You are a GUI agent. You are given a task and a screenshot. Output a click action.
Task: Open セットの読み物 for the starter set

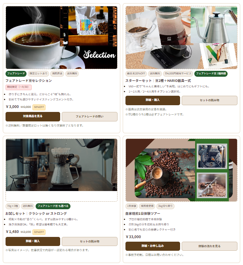tap(209, 100)
